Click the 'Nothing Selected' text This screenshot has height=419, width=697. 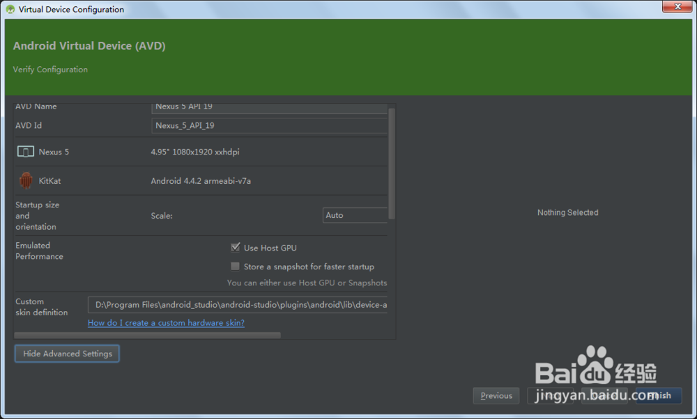click(x=567, y=212)
